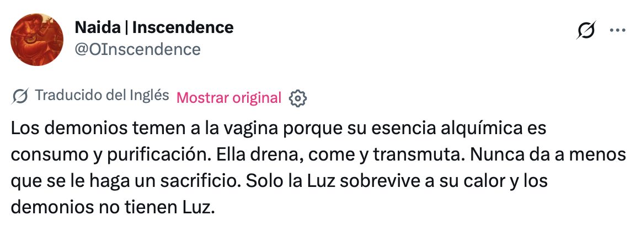Visit the @OInscendence handle link
The height and width of the screenshot is (232, 641).
(137, 49)
